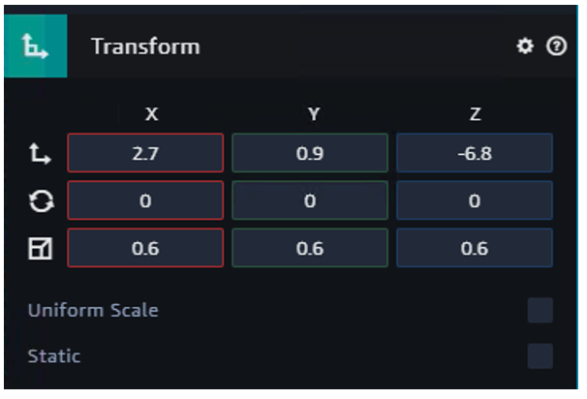The width and height of the screenshot is (587, 399).
Task: Click the Uniform Scale label
Action: [x=93, y=310]
